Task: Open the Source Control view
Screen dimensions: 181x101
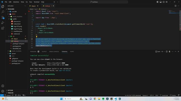Action: (3, 17)
